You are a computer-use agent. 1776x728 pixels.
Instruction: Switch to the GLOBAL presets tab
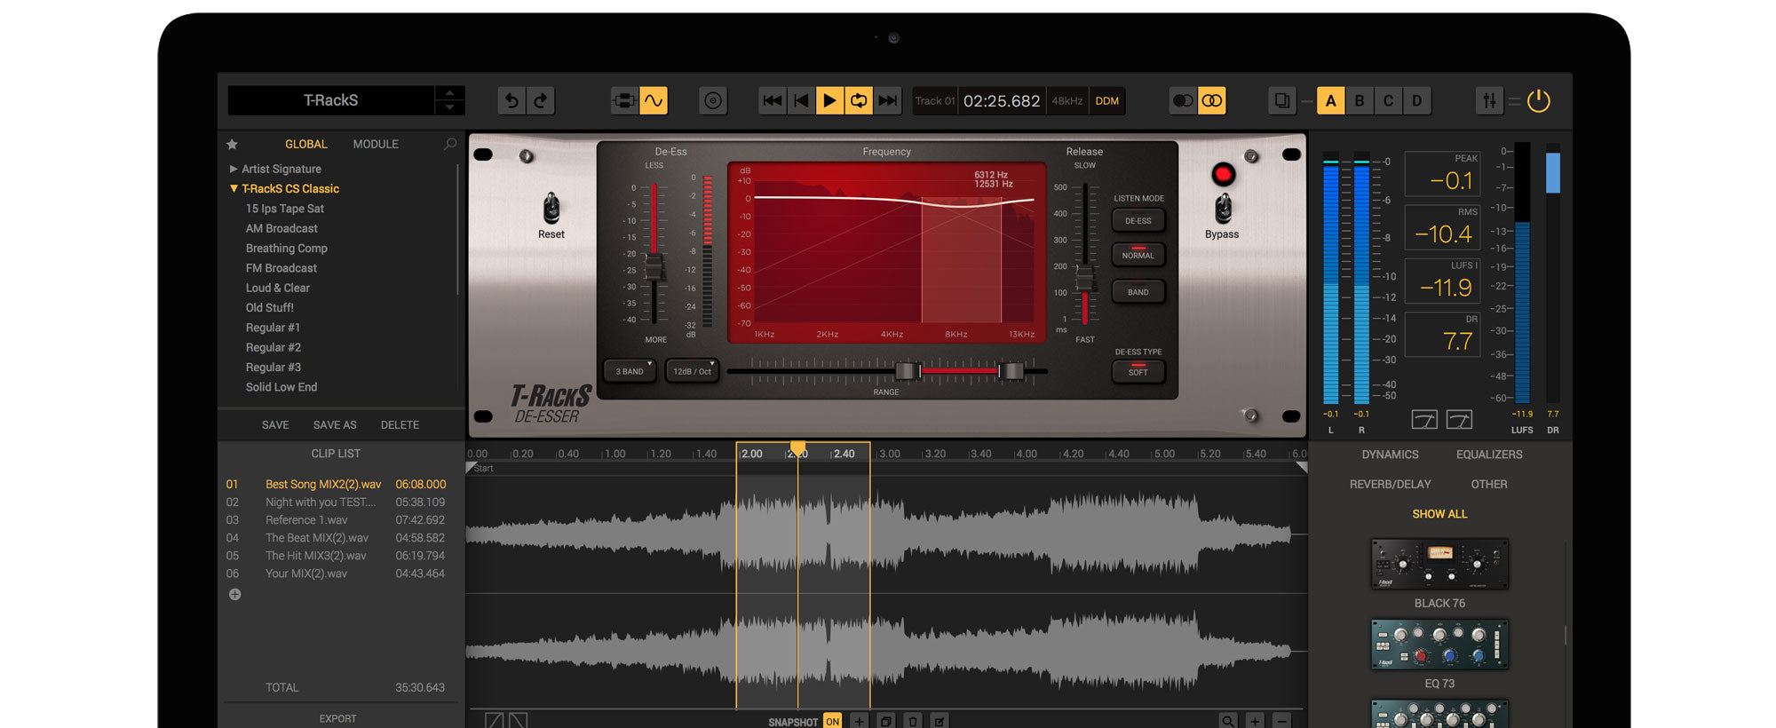(x=305, y=144)
